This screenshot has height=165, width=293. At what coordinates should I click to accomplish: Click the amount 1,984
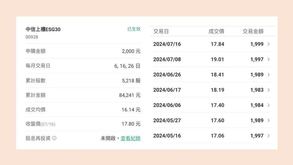point(257,105)
